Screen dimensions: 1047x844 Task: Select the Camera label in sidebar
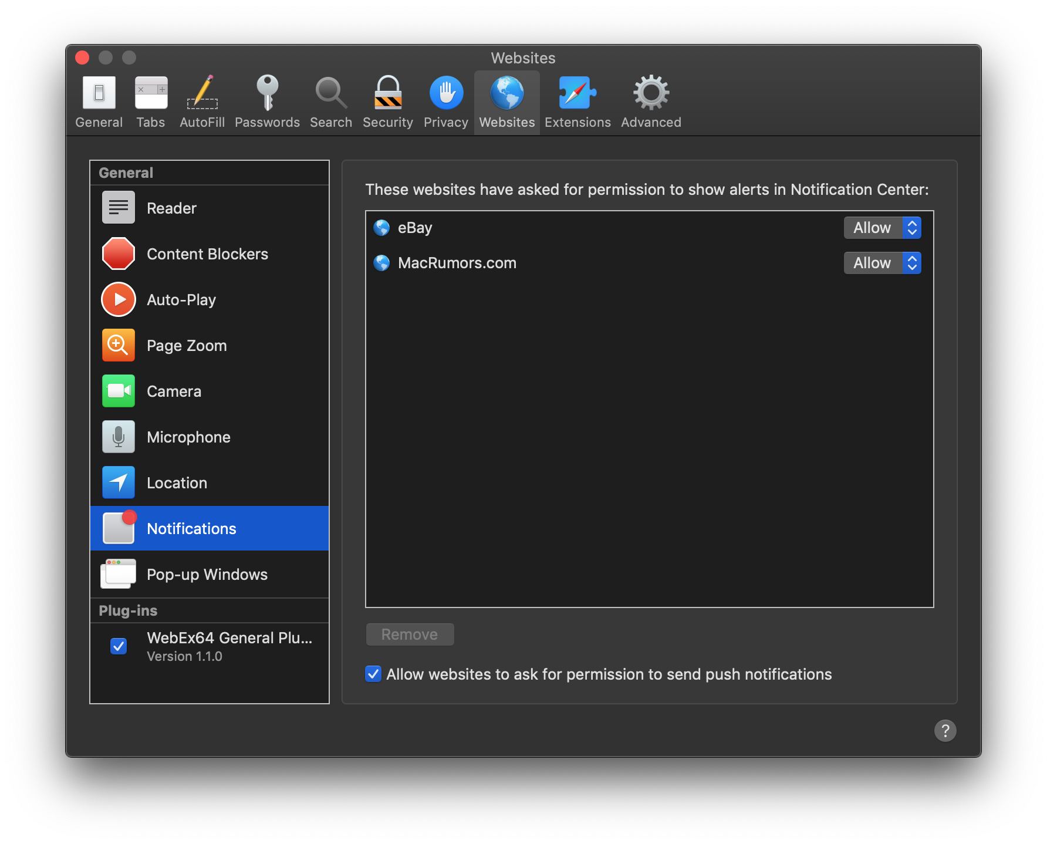click(x=174, y=391)
